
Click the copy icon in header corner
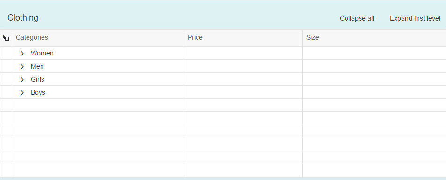[6, 38]
